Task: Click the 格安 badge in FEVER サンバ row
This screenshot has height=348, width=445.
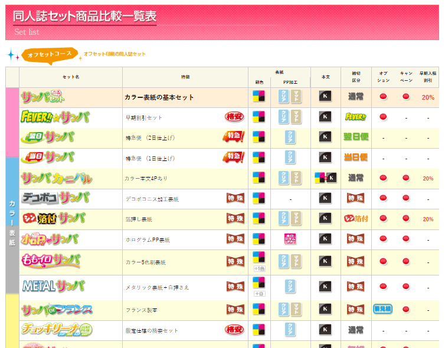Action: click(234, 117)
